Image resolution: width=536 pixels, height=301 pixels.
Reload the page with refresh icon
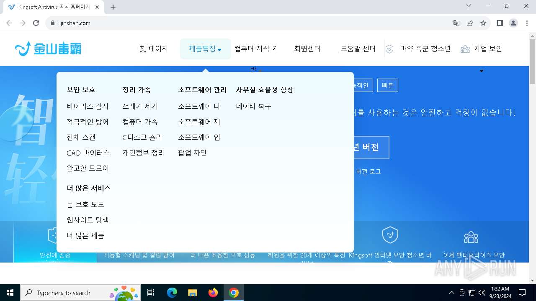coord(36,23)
